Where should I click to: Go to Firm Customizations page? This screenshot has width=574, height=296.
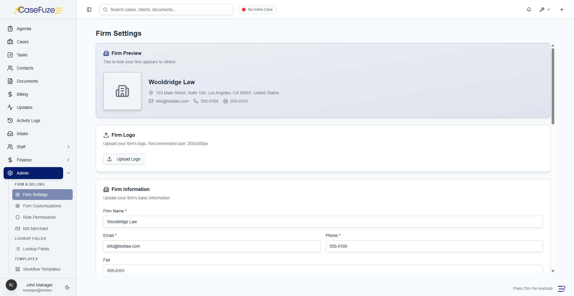42,206
